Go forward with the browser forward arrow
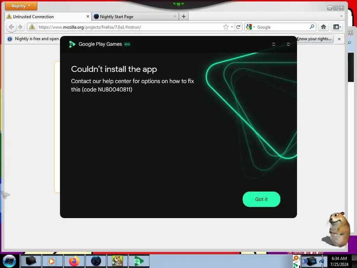The image size is (357, 268). [x=20, y=27]
